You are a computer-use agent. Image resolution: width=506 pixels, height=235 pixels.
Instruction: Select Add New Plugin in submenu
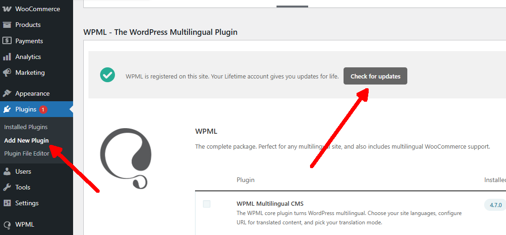tap(26, 140)
